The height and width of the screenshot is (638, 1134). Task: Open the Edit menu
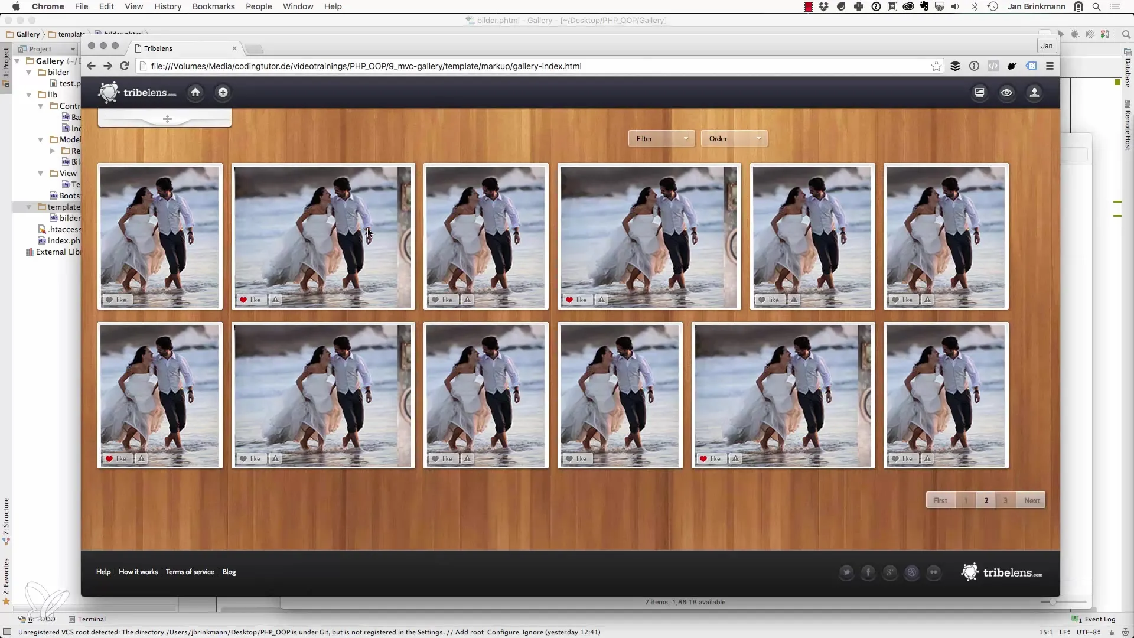point(106,6)
